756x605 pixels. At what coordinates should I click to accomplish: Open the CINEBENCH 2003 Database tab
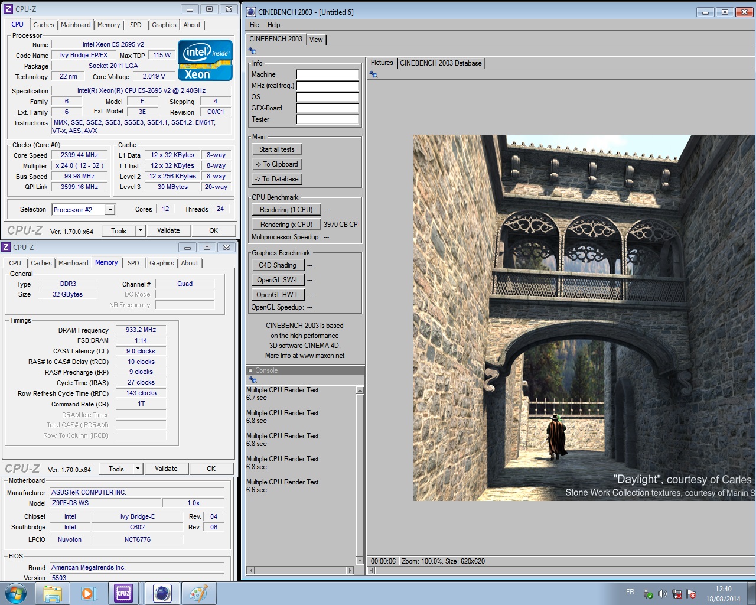pos(441,63)
